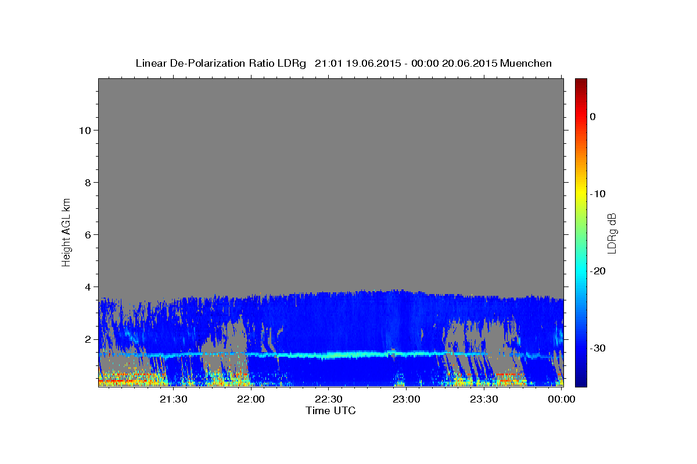Click the '6' height tick label

click(x=88, y=235)
